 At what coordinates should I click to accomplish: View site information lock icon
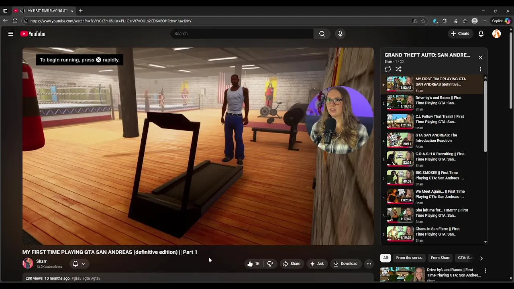click(x=25, y=21)
